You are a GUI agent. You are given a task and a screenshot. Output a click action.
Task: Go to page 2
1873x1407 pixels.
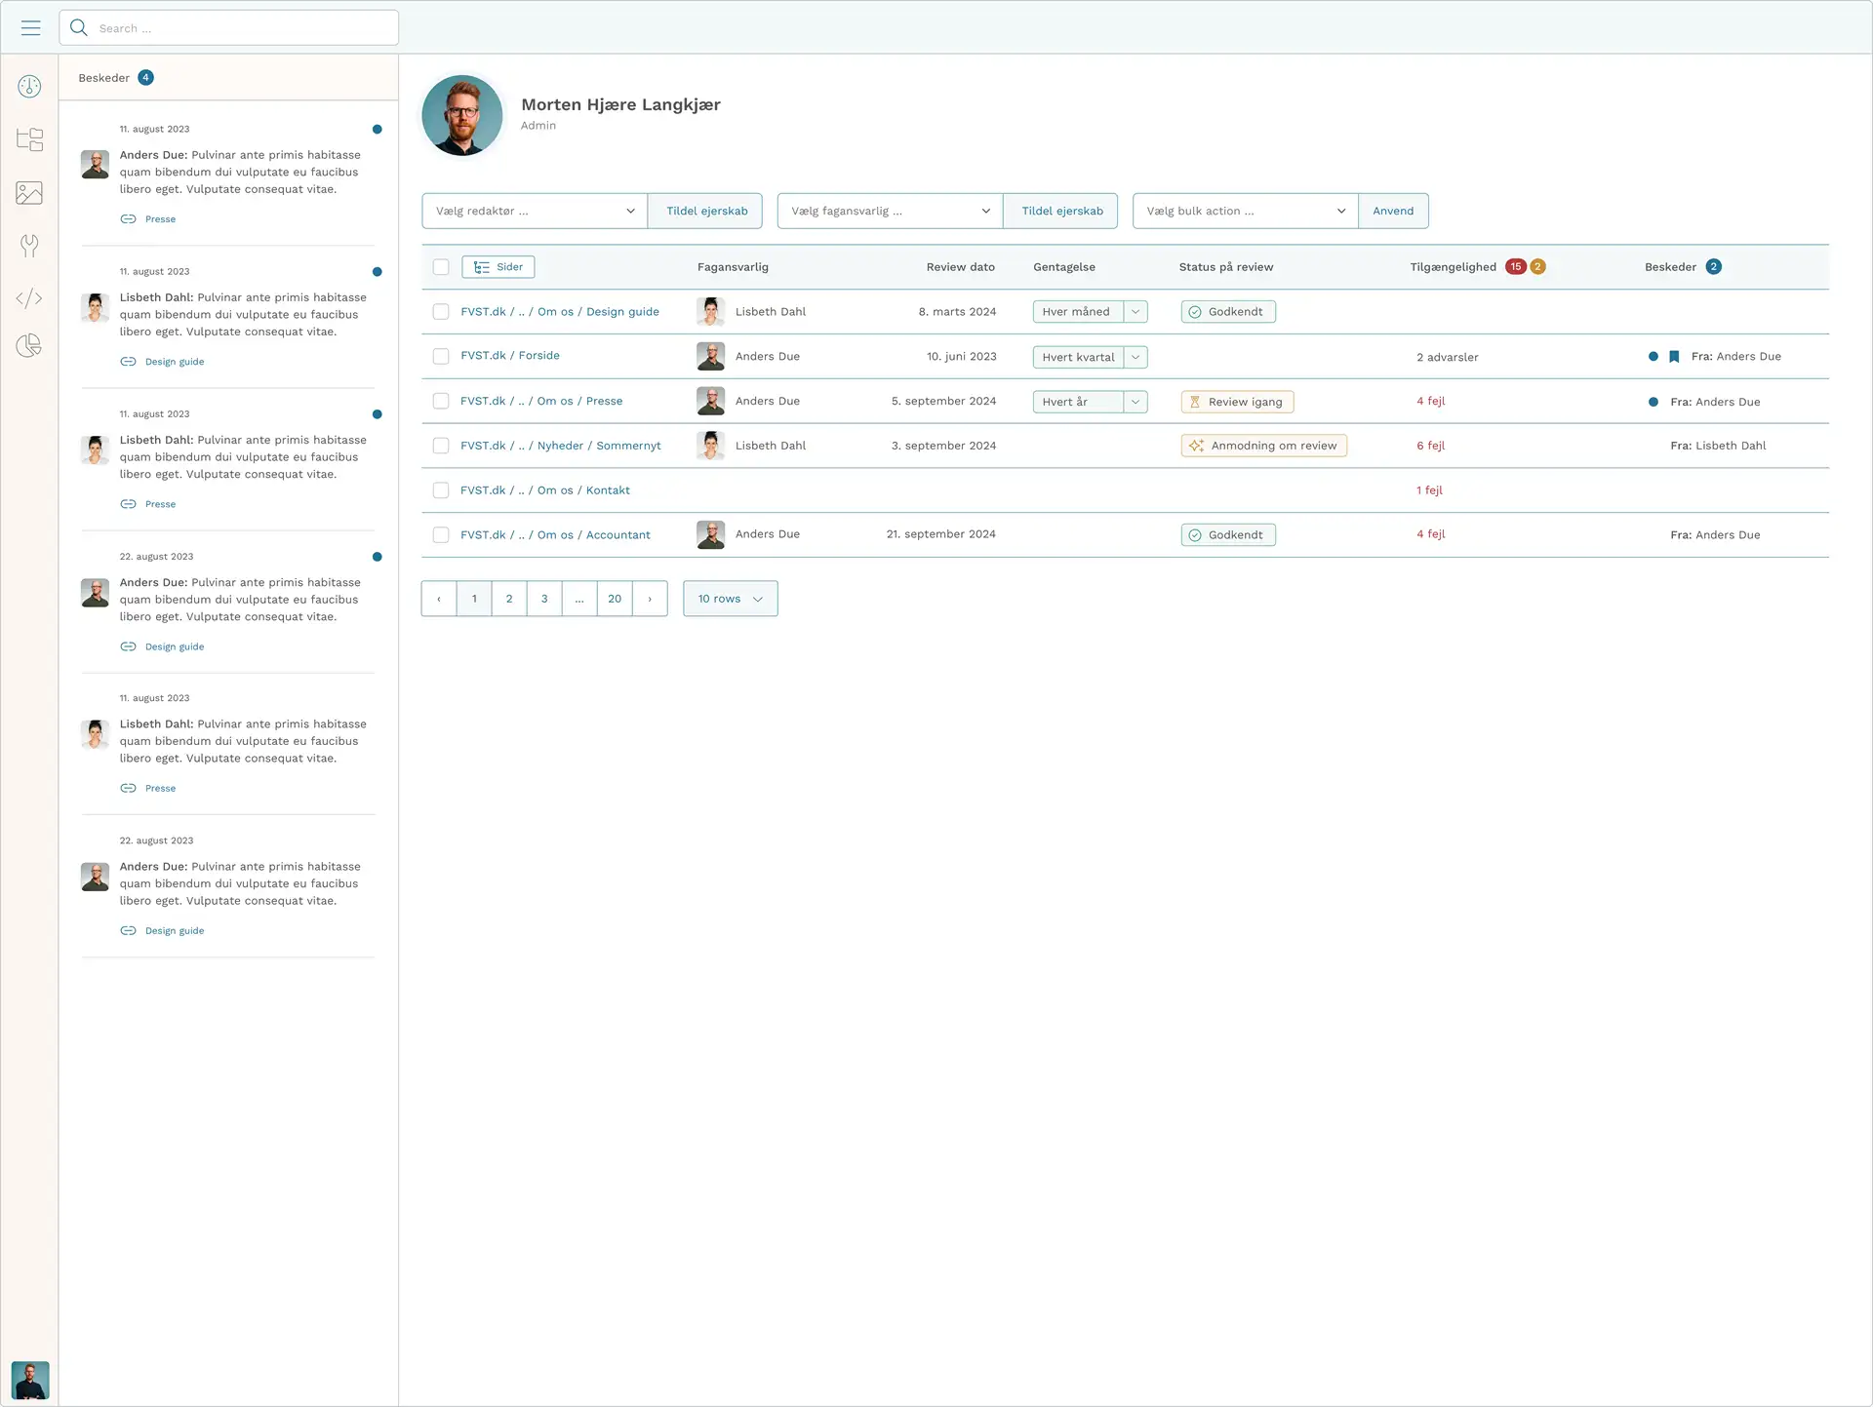click(x=509, y=599)
